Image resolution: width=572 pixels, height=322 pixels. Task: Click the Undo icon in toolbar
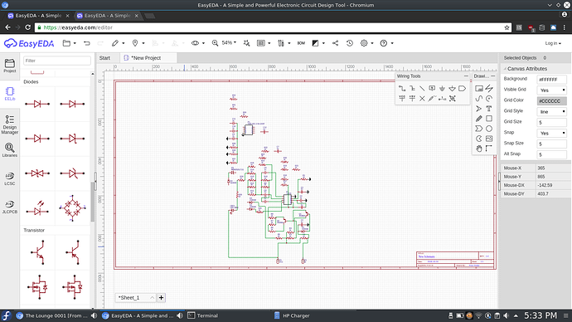[87, 43]
